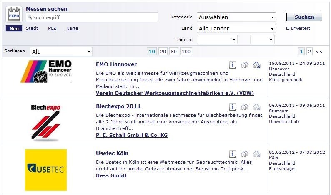The width and height of the screenshot is (331, 195).
Task: Open the Erweitert advanced search link
Action: [301, 28]
